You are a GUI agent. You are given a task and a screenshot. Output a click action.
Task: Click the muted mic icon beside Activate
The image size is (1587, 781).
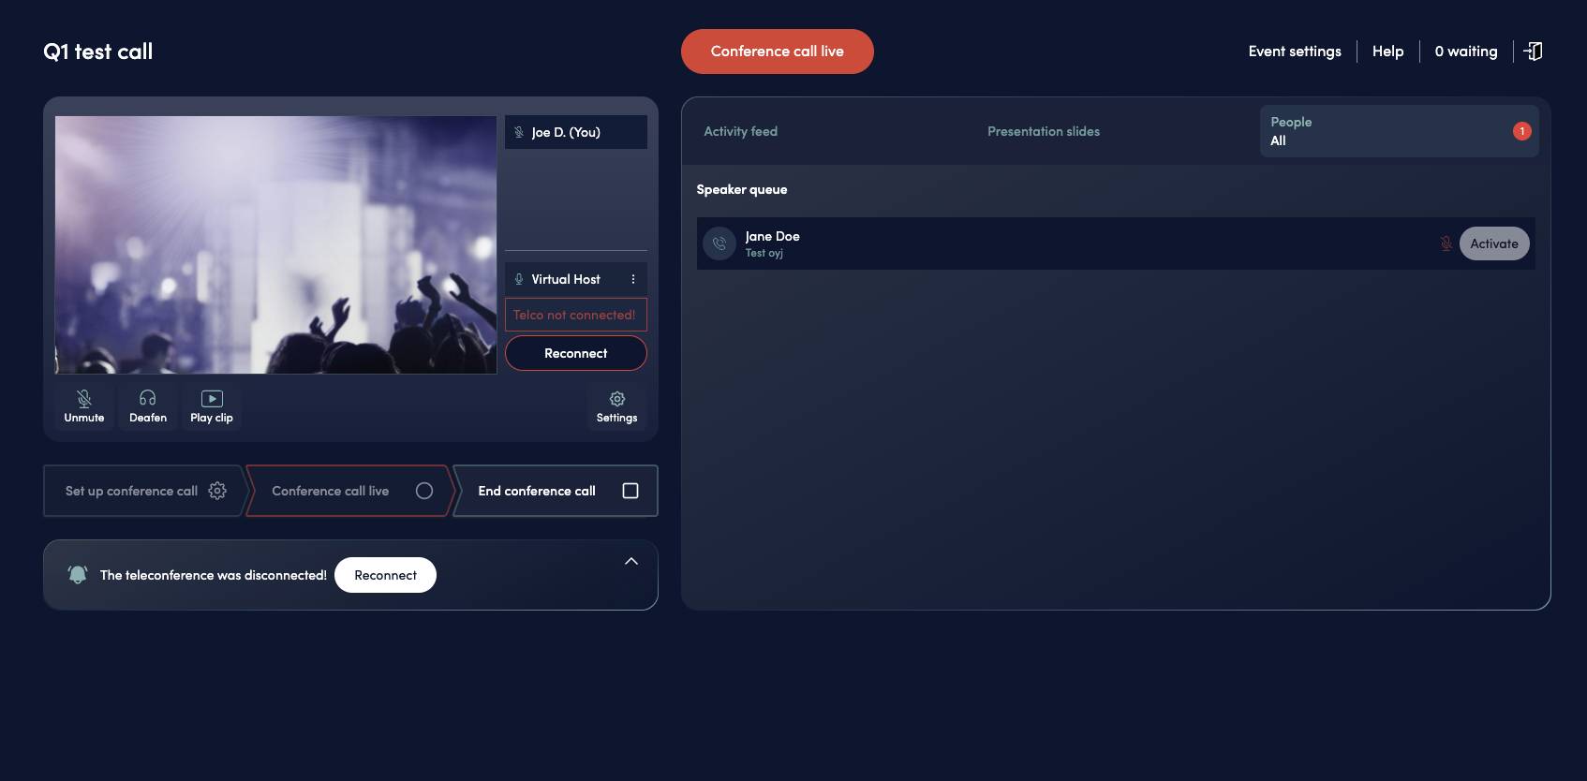click(x=1446, y=243)
